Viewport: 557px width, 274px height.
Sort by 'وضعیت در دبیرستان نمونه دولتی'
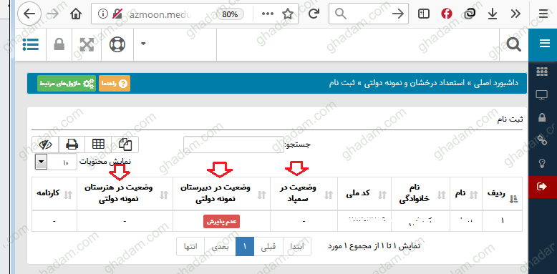click(x=222, y=195)
